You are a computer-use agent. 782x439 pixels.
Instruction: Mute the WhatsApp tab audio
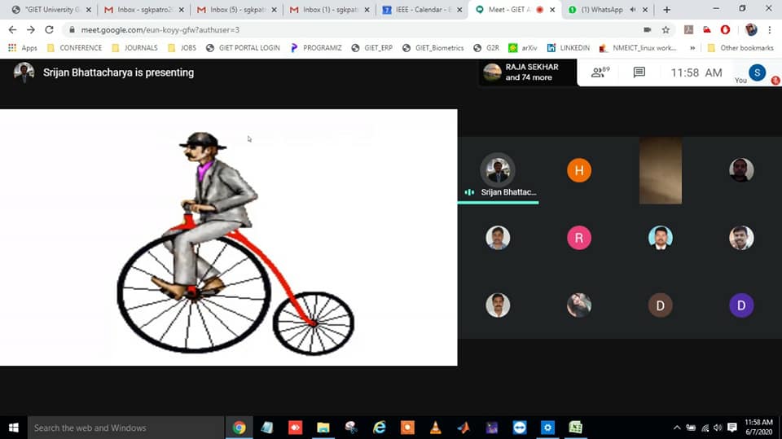click(633, 10)
